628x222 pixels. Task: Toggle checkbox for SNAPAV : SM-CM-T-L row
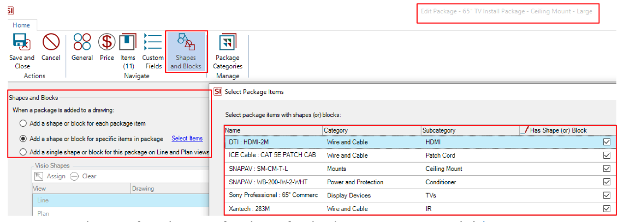607,168
